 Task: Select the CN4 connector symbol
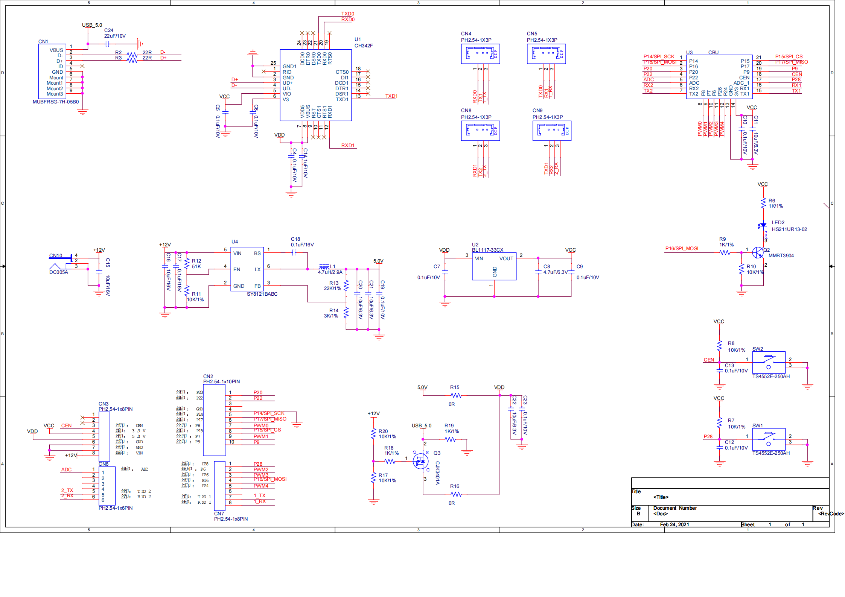(480, 54)
